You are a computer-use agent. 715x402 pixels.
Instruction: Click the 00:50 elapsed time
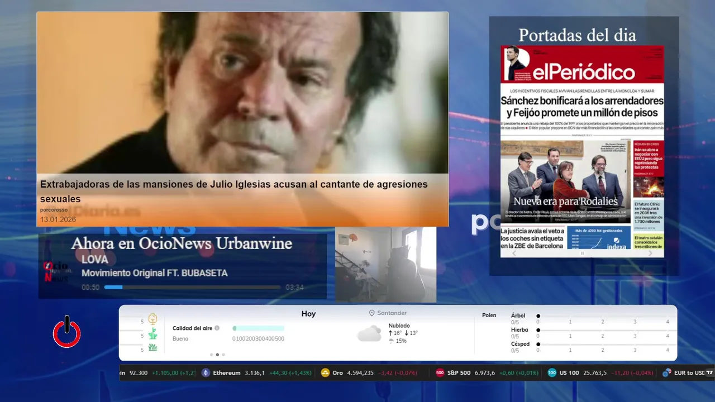click(x=90, y=288)
